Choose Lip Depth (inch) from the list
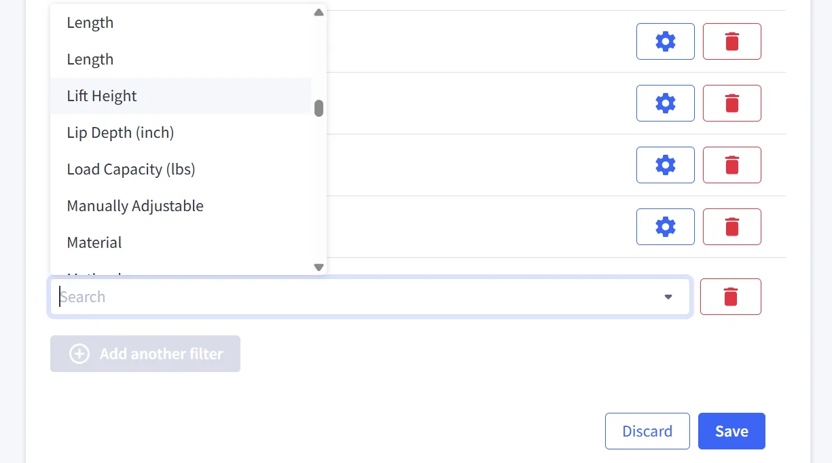This screenshot has height=463, width=832. pos(120,132)
